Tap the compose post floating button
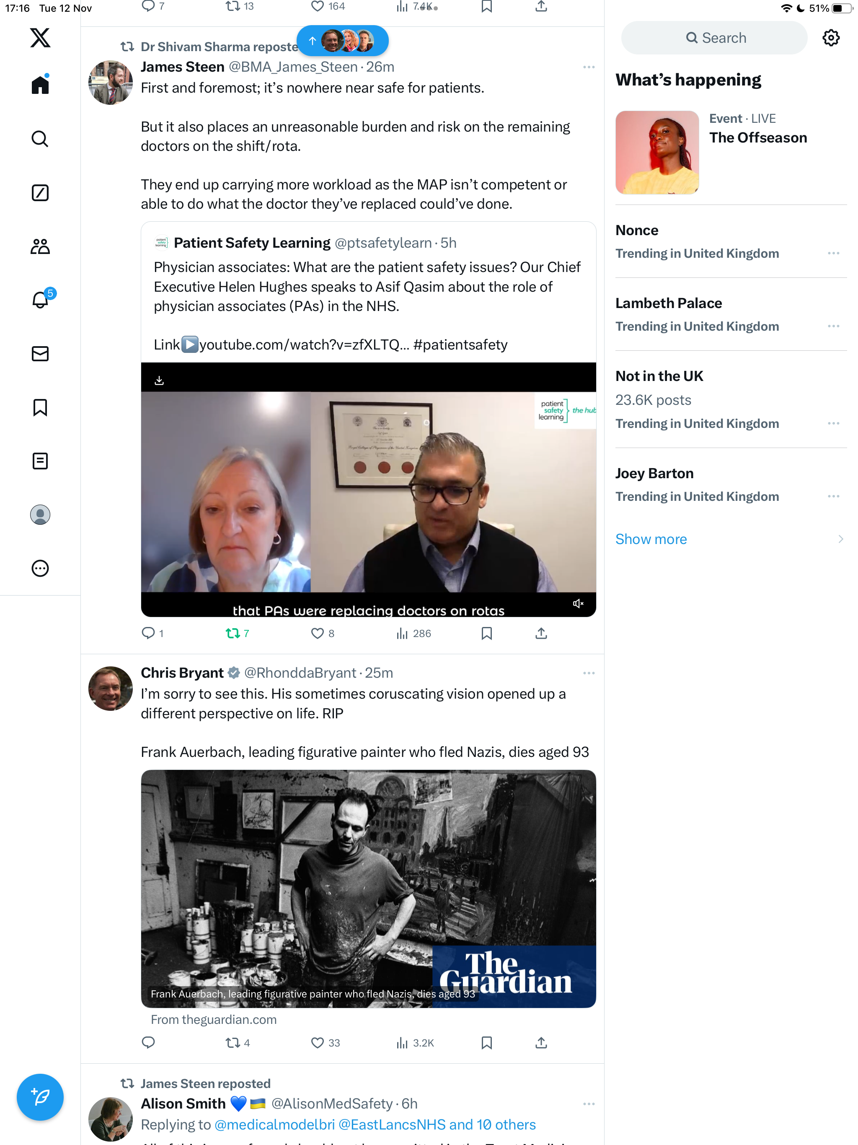 pos(40,1097)
